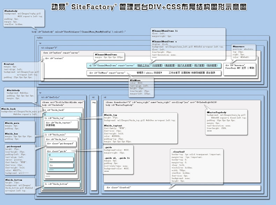The height and width of the screenshot is (205, 276).
Task: Open the 附件管理 channel menu
Action: click(212, 65)
